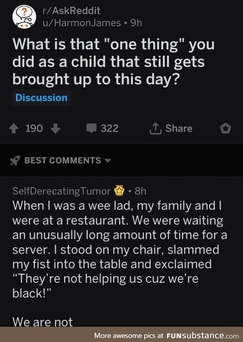Viewport: 243px width, 342px height.
Task: Tap the gold award badge on comment
Action: 119,191
